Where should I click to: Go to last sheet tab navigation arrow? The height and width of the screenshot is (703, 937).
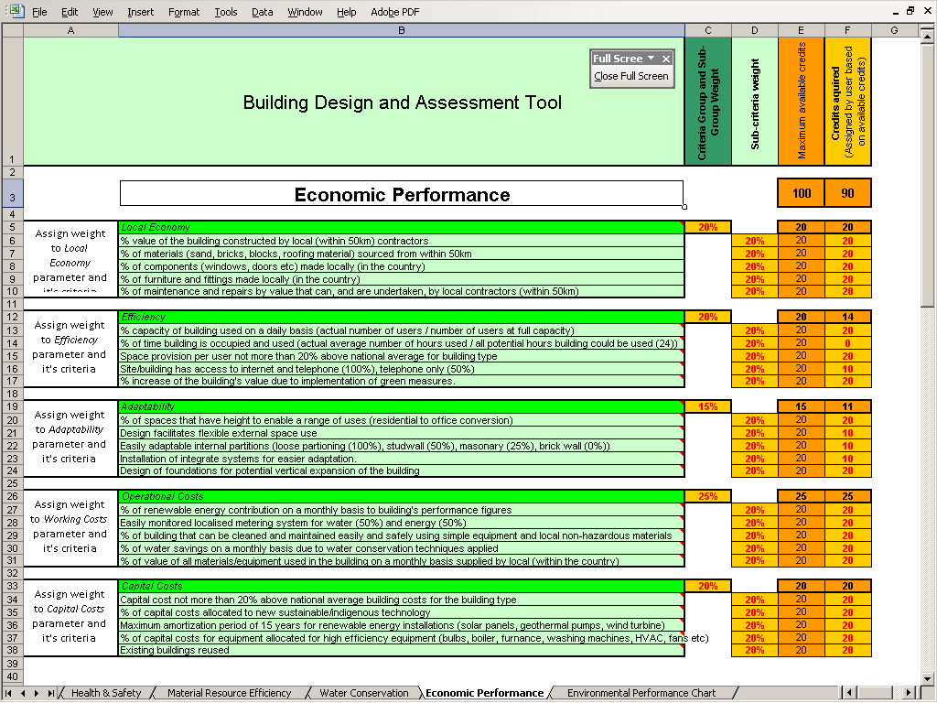(x=51, y=693)
